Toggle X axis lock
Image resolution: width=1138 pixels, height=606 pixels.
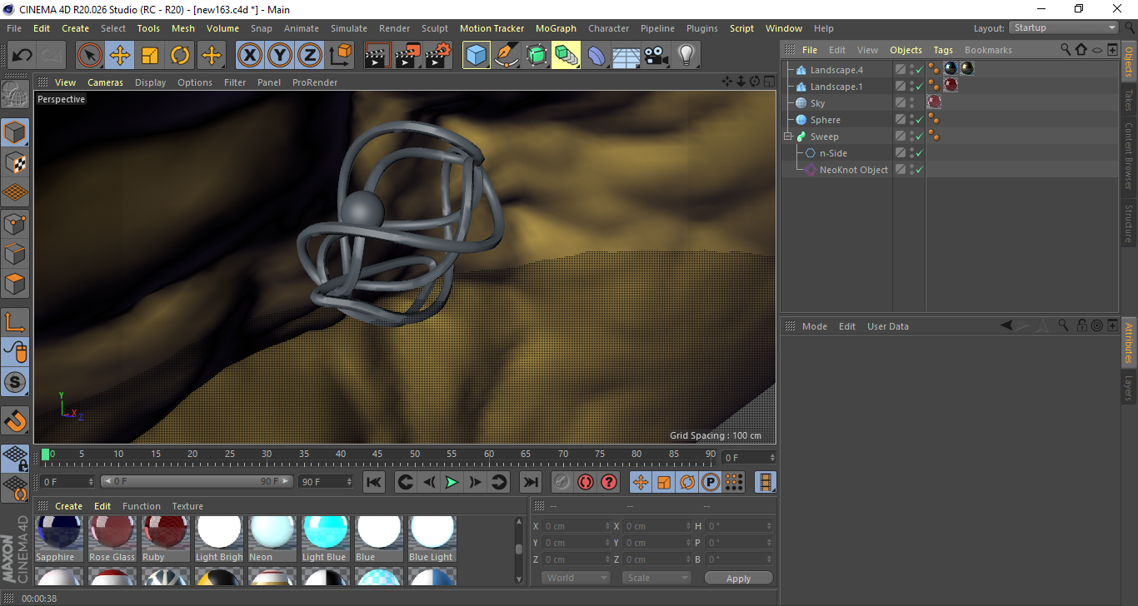click(249, 56)
